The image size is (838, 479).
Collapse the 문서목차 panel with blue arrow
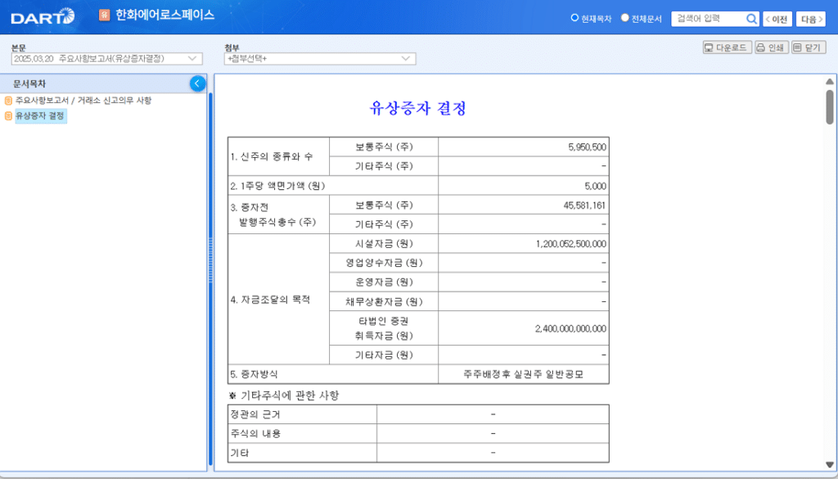197,84
